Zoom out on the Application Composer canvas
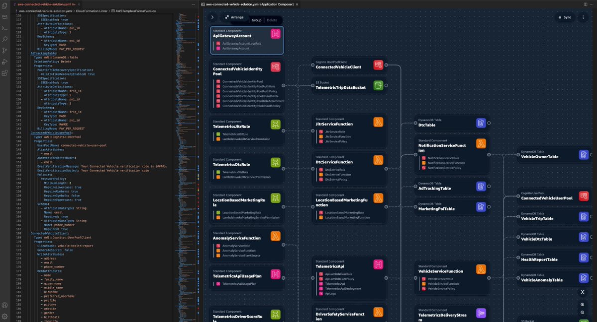Screen dimensions: 597x322 pyautogui.click(x=583, y=313)
